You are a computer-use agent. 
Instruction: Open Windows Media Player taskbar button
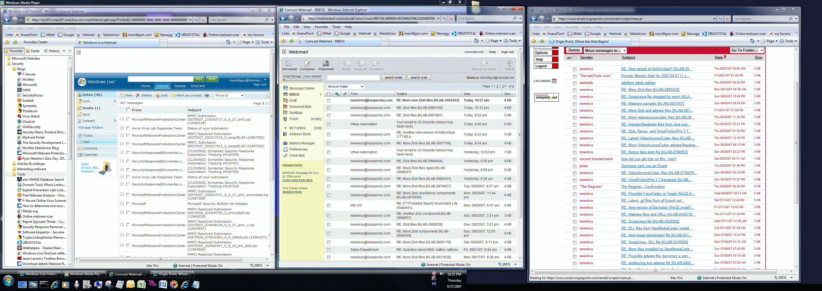click(x=83, y=274)
